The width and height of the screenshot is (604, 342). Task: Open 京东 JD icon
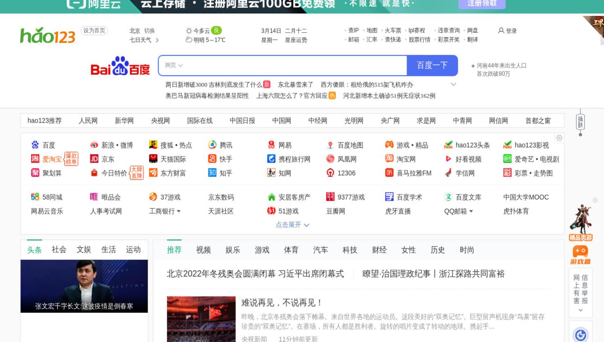point(94,159)
